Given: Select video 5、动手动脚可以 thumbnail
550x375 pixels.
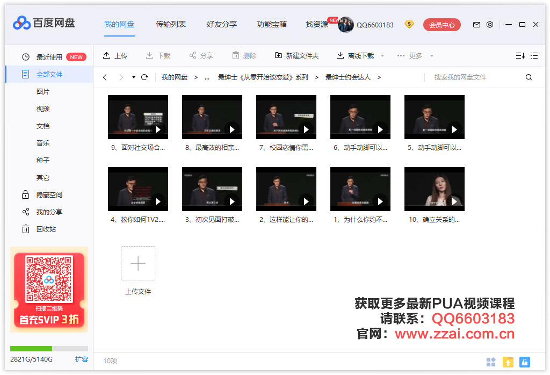Looking at the screenshot, I should 434,117.
